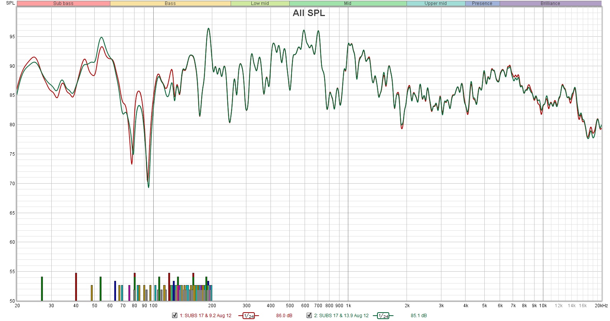Select legend label '2: SUBS 17 & 13.9 Aug 12'
The image size is (610, 321).
pos(341,316)
